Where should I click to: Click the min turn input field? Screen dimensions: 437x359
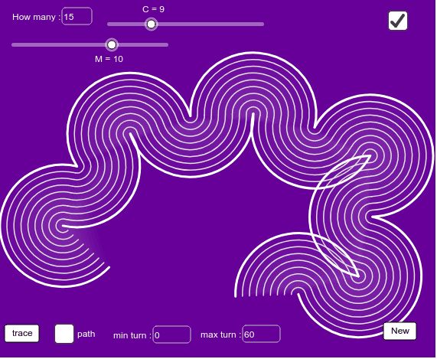pyautogui.click(x=171, y=335)
